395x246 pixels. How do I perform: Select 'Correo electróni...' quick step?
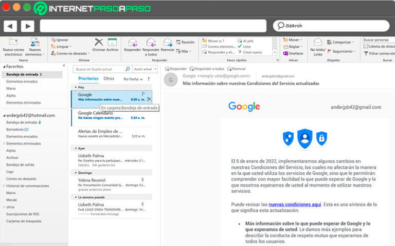pyautogui.click(x=219, y=47)
